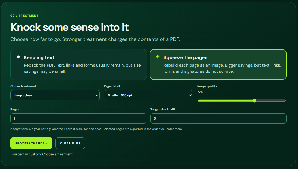
Task: Click the '1 suspect in custody' status text
Action: pyautogui.click(x=42, y=154)
